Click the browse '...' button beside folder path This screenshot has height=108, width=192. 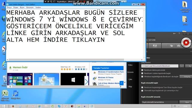point(182,66)
